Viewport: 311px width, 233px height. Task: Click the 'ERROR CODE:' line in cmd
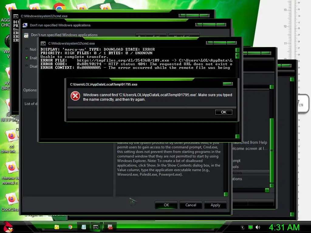(x=136, y=64)
